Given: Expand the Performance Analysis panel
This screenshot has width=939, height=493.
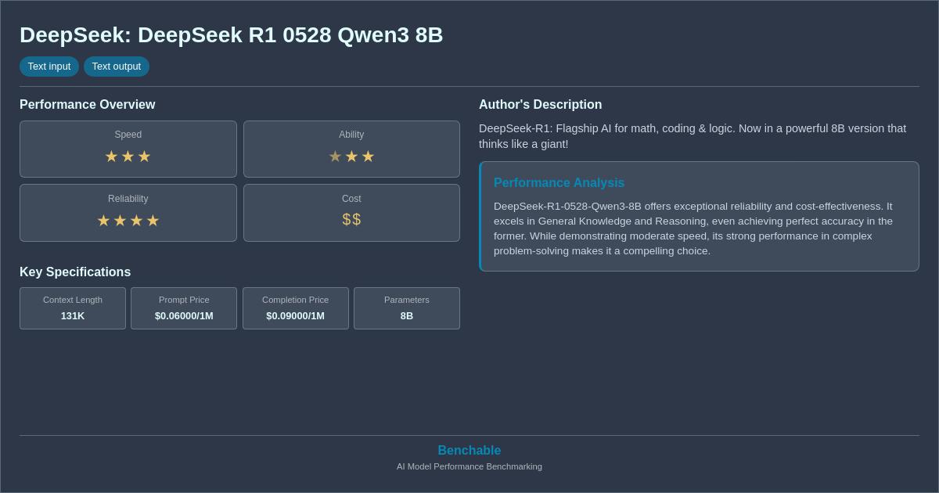Looking at the screenshot, I should (x=699, y=216).
